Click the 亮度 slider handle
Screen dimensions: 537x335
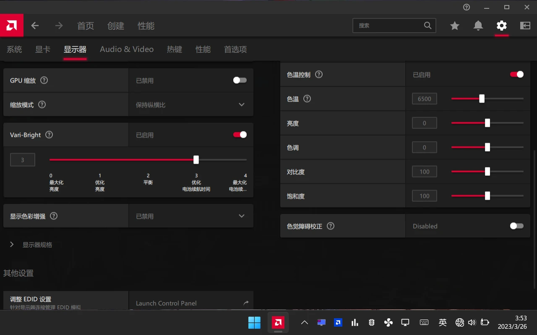pyautogui.click(x=487, y=123)
